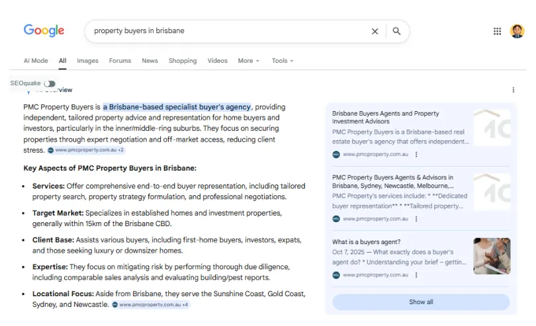Click the Google logo
536x326 pixels.
click(x=44, y=30)
